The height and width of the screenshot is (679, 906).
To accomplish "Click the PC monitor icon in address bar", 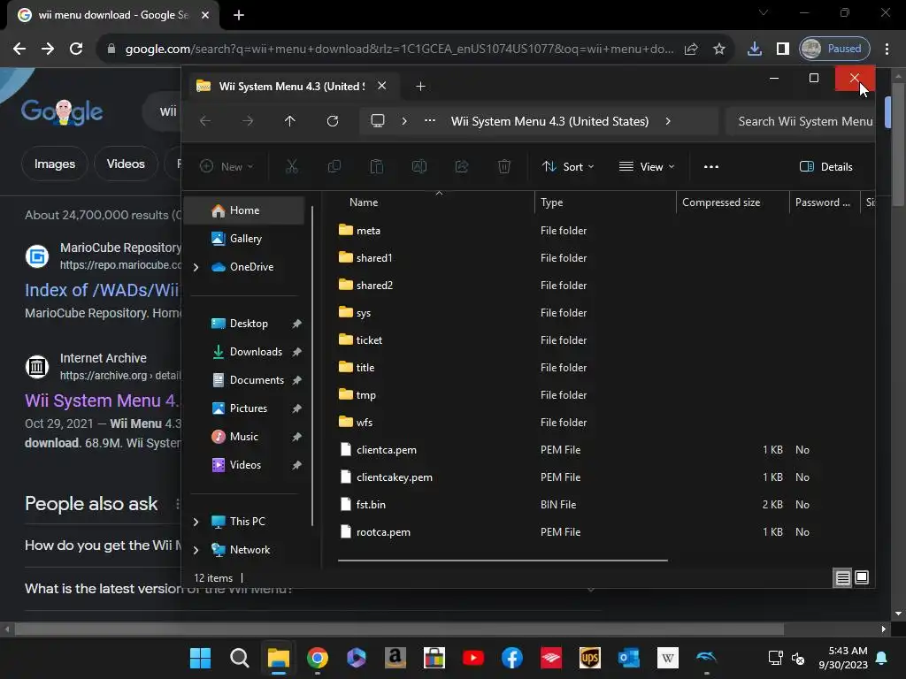I will coord(377,120).
